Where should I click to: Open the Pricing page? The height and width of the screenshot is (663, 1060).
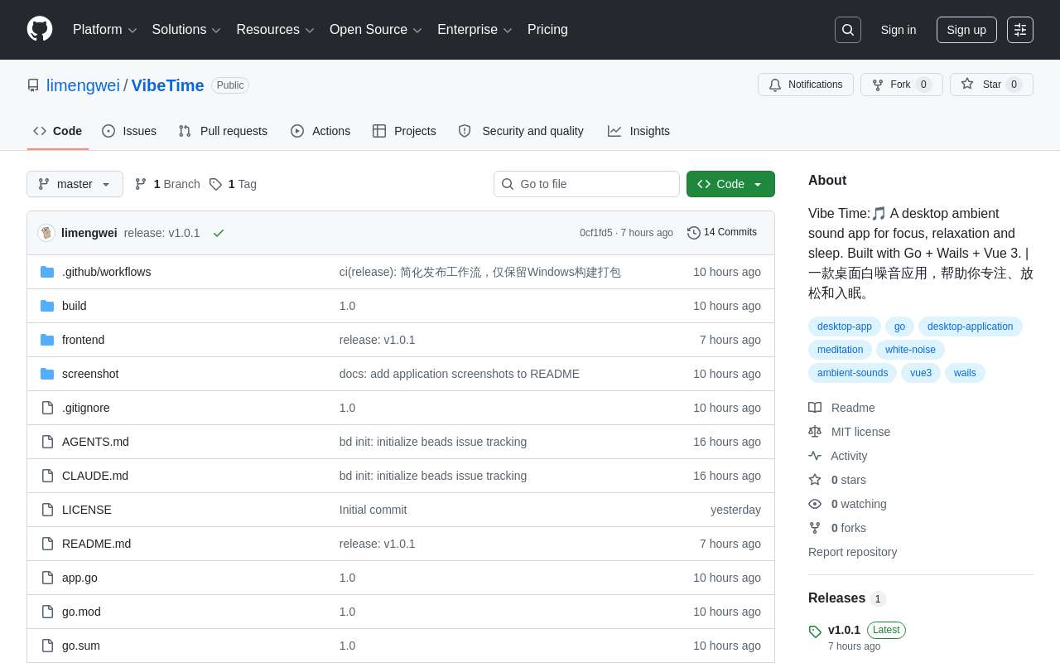pyautogui.click(x=547, y=30)
